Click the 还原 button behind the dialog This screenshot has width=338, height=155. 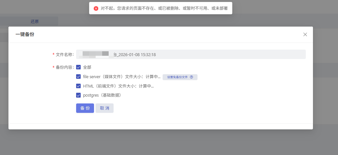coord(35,21)
